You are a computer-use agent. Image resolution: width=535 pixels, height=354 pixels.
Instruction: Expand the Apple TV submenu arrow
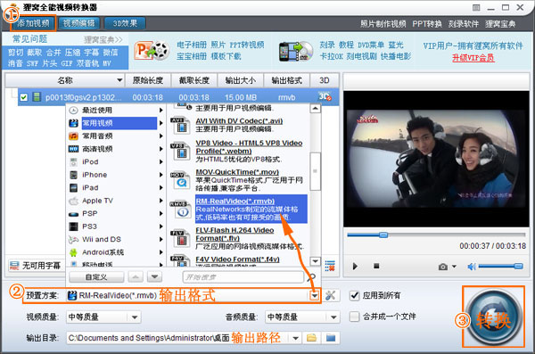point(160,201)
